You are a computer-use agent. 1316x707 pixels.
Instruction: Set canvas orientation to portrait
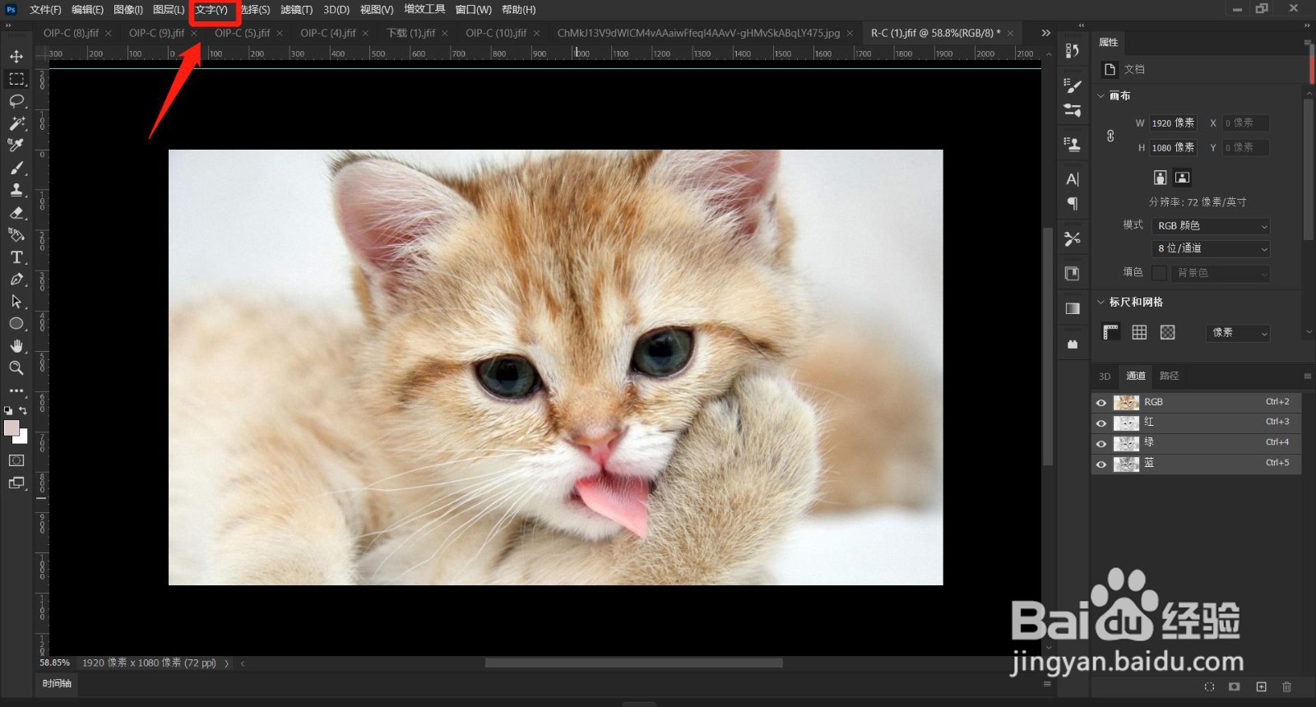(x=1160, y=178)
